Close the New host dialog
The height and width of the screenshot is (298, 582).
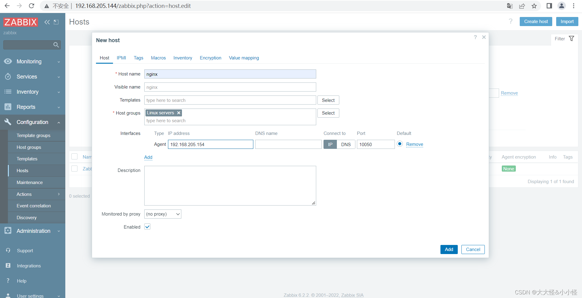coord(484,37)
